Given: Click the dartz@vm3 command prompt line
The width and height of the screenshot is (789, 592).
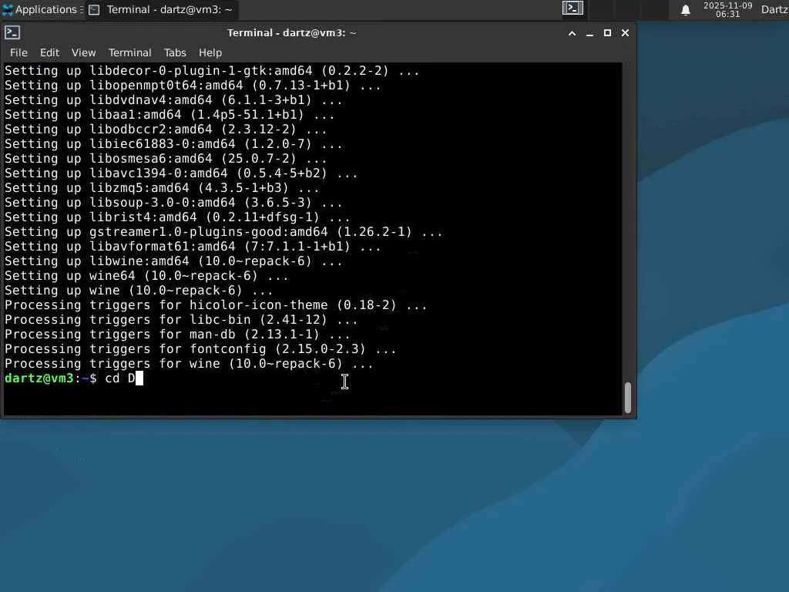Looking at the screenshot, I should [x=74, y=378].
